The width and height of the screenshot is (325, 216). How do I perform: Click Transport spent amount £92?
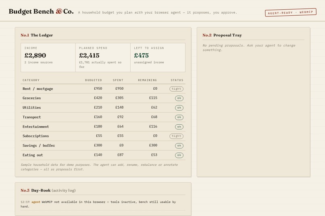pyautogui.click(x=121, y=117)
